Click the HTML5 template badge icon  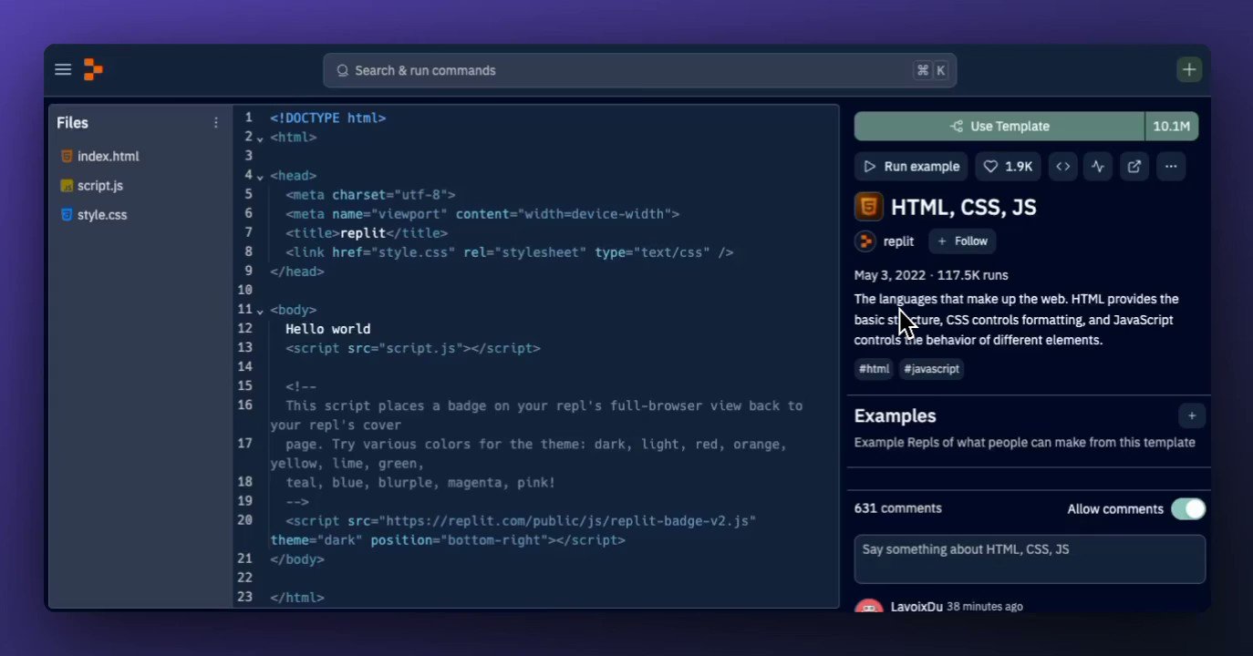click(x=869, y=207)
